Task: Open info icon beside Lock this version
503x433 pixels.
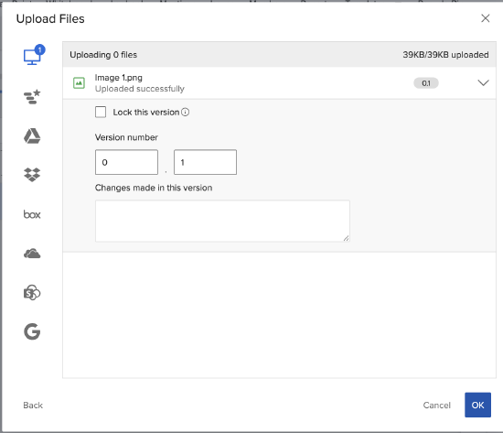Action: [185, 112]
